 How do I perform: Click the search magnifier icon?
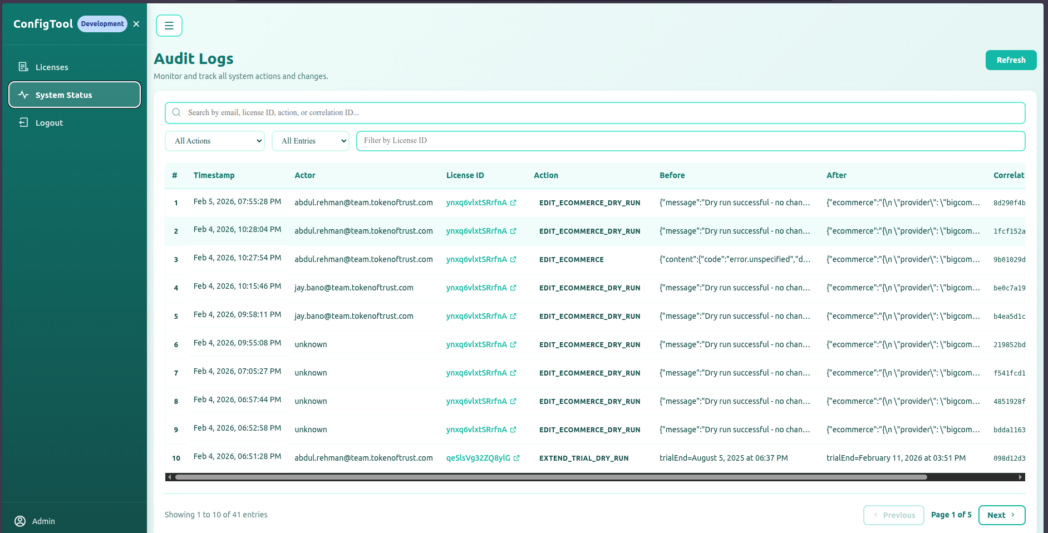pyautogui.click(x=176, y=112)
